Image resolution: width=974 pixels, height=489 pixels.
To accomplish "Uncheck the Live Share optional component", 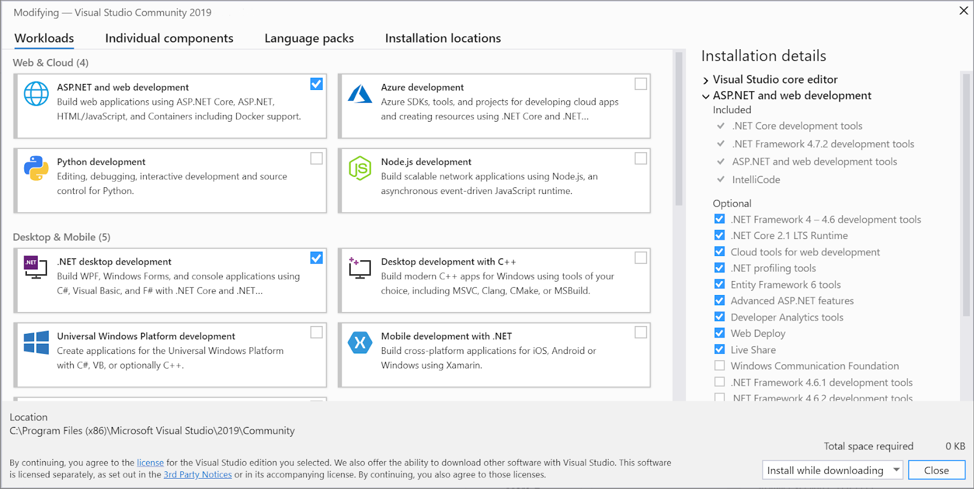I will click(720, 350).
